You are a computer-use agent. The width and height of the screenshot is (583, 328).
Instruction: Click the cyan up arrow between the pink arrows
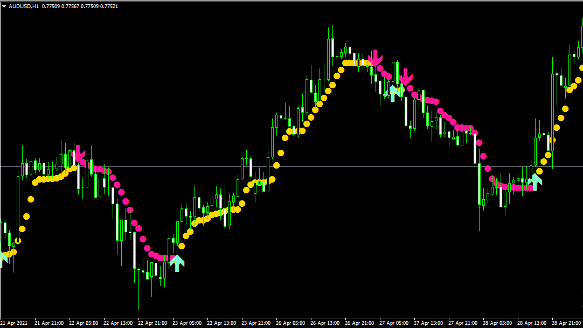click(394, 93)
